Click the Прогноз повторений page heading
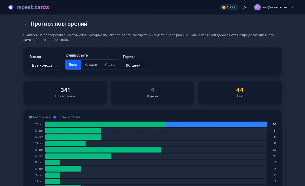This screenshot has width=305, height=186. (59, 24)
